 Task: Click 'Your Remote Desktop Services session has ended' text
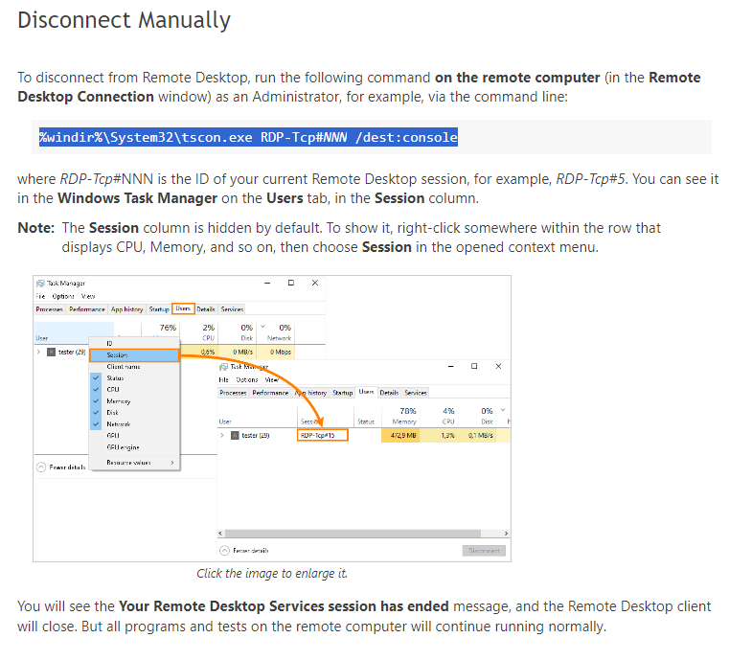click(284, 606)
